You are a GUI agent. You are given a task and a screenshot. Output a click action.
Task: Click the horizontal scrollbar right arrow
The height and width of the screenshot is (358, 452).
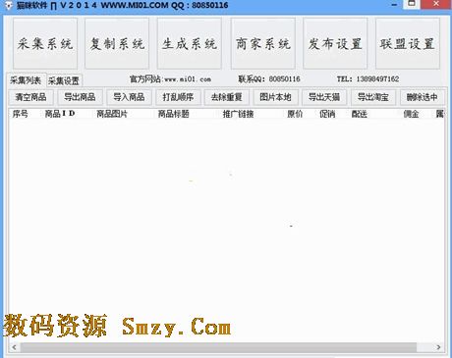tap(438, 347)
